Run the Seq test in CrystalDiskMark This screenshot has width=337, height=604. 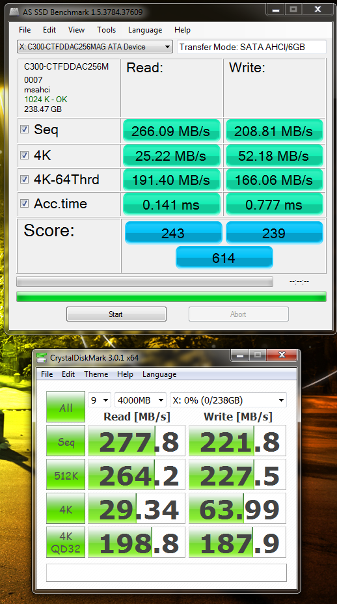tap(66, 441)
